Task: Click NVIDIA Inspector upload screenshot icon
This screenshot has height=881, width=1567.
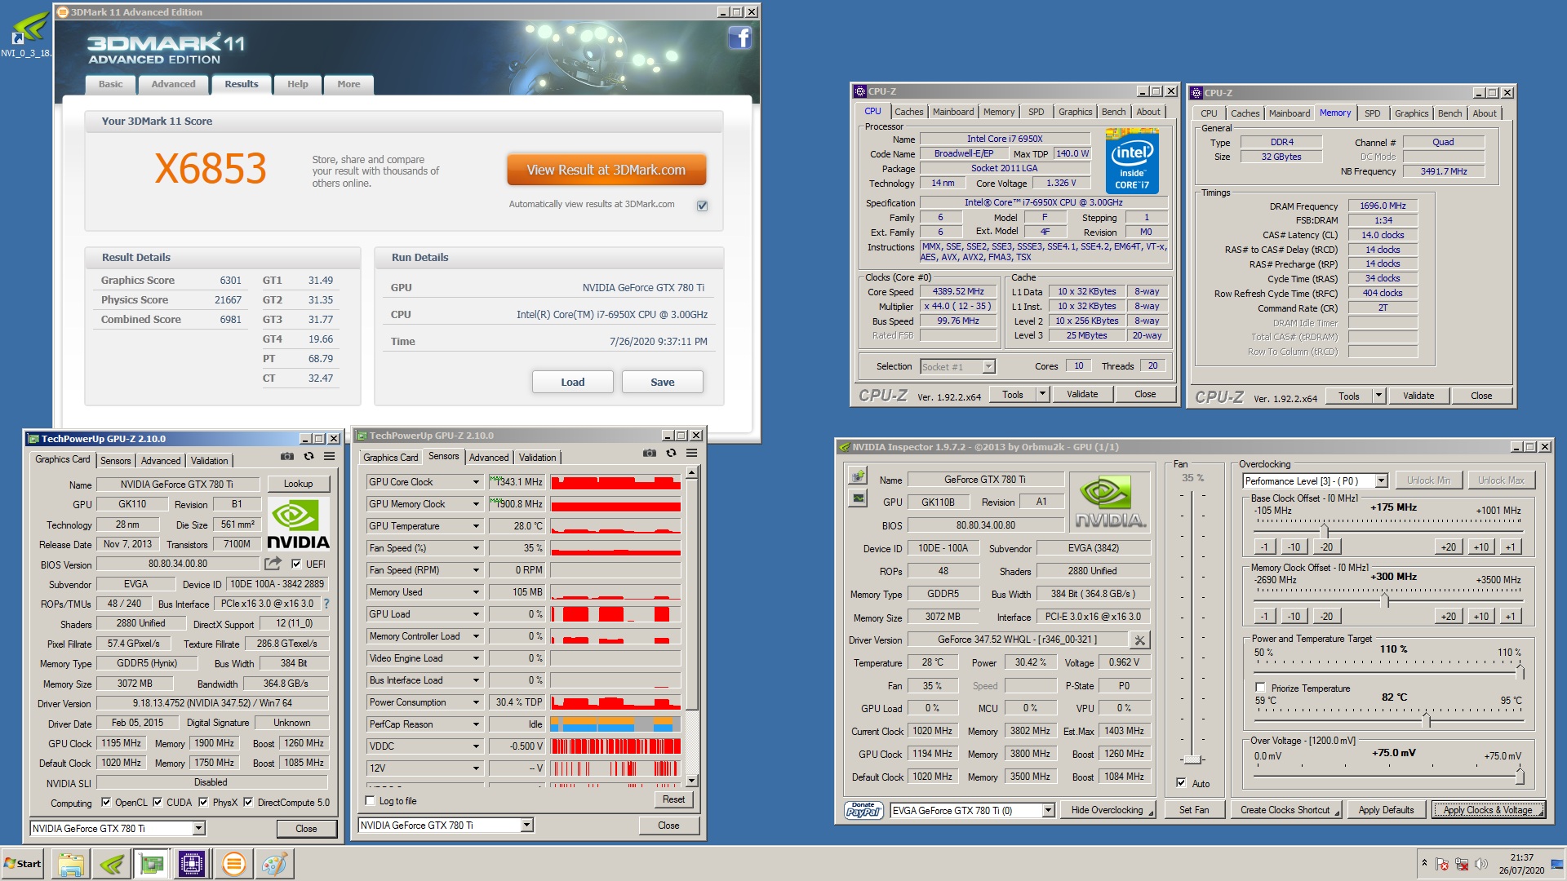Action: pos(858,476)
